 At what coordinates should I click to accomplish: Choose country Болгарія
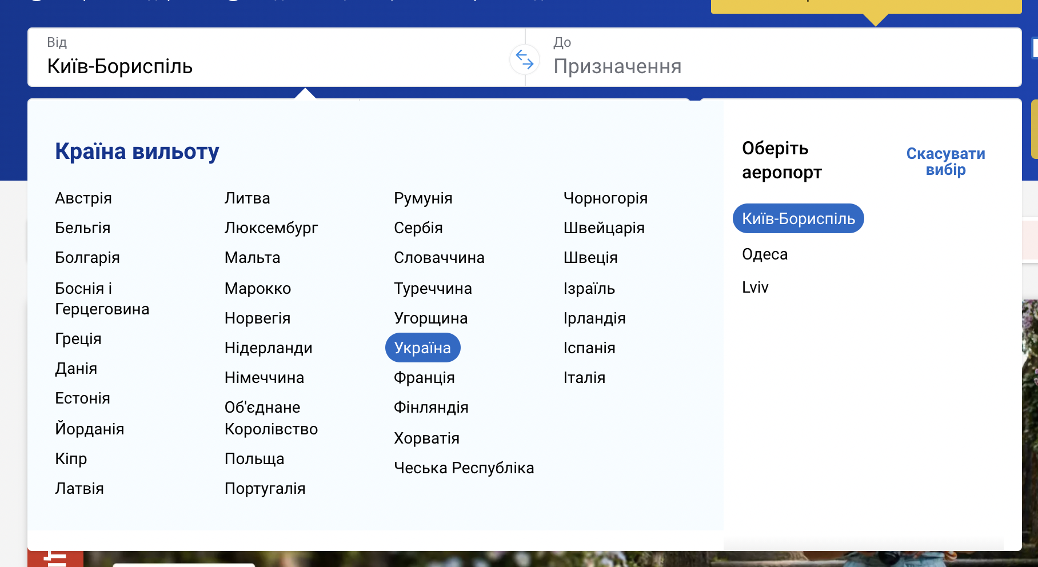click(87, 258)
